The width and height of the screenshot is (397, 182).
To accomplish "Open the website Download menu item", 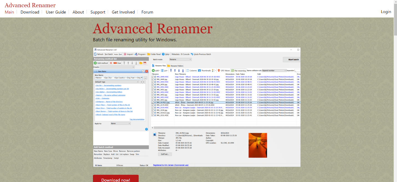I will (30, 12).
